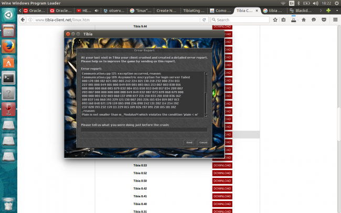The height and width of the screenshot is (213, 341).
Task: Cancel the Tibia error report dialog
Action: coord(204,142)
